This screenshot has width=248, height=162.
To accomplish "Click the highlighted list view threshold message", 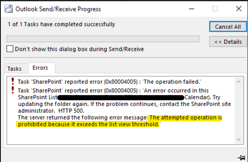I will tap(119, 121).
